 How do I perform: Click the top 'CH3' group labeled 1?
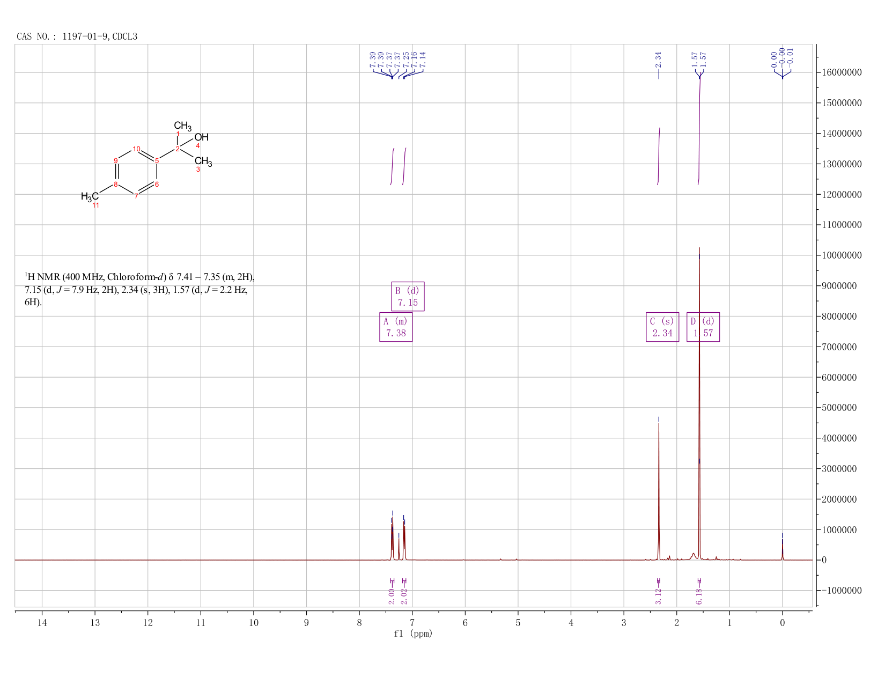[182, 126]
